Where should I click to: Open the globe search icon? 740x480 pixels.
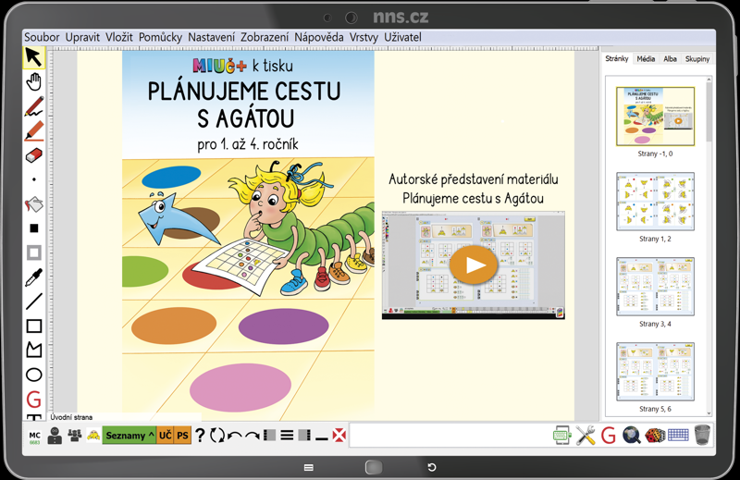click(x=631, y=436)
